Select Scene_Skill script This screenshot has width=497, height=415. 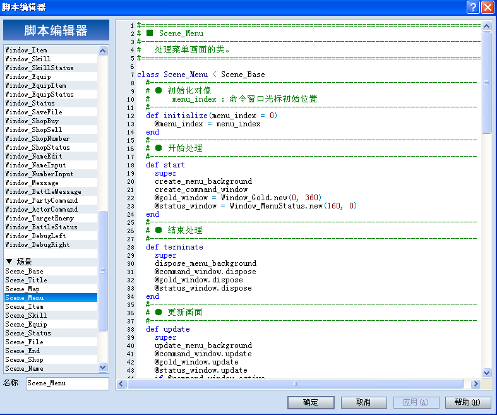coord(51,316)
